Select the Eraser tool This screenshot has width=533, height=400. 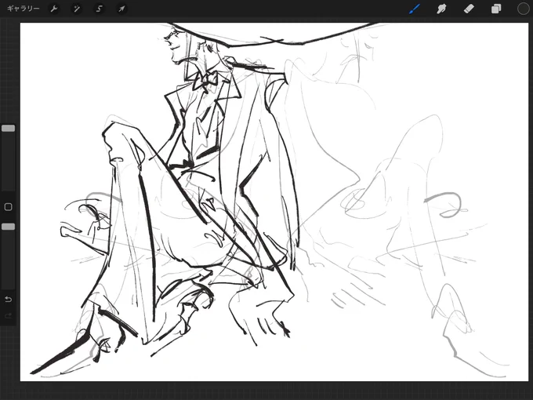pos(469,9)
